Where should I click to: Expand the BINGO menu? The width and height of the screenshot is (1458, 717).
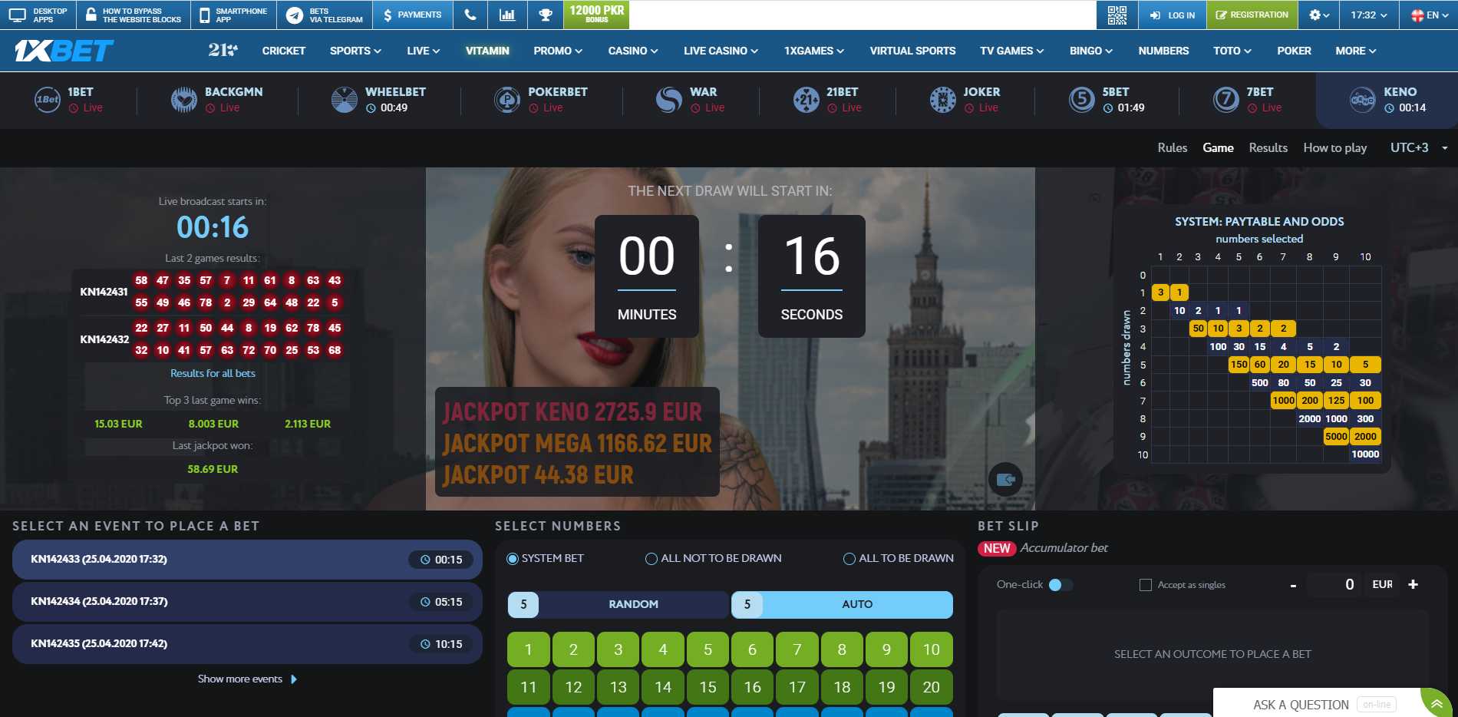coord(1091,51)
